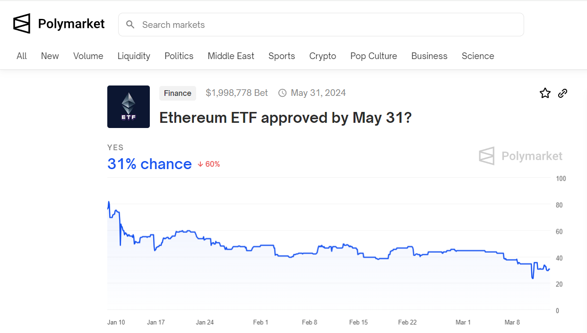Switch to the Politics tab
Viewport: 587px width, 333px height.
pos(179,56)
